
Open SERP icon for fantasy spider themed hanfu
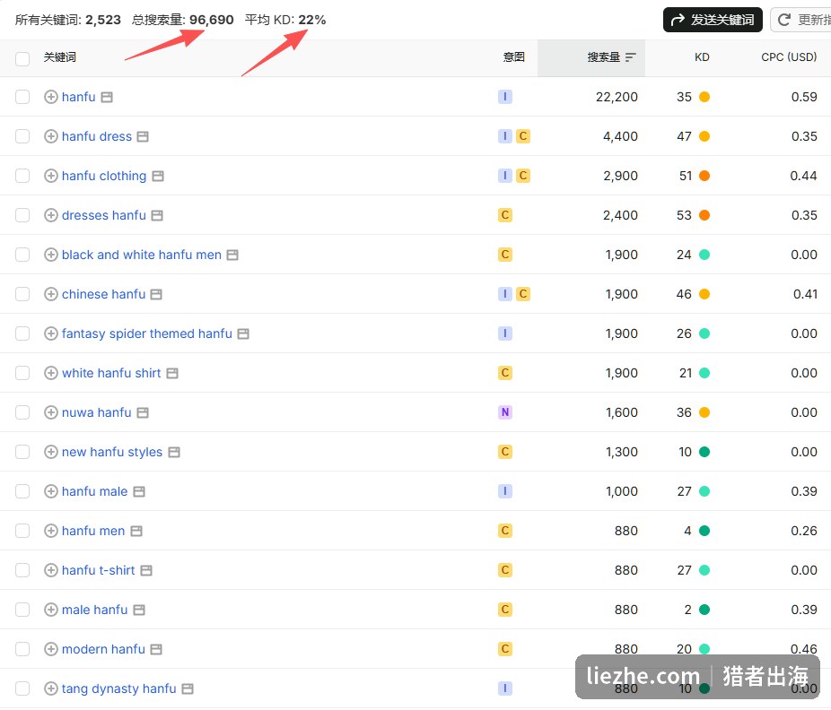[243, 334]
